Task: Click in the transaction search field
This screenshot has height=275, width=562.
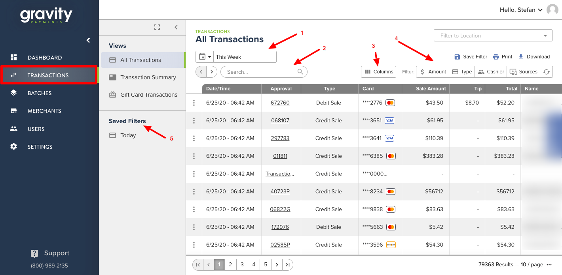Action: click(x=259, y=71)
